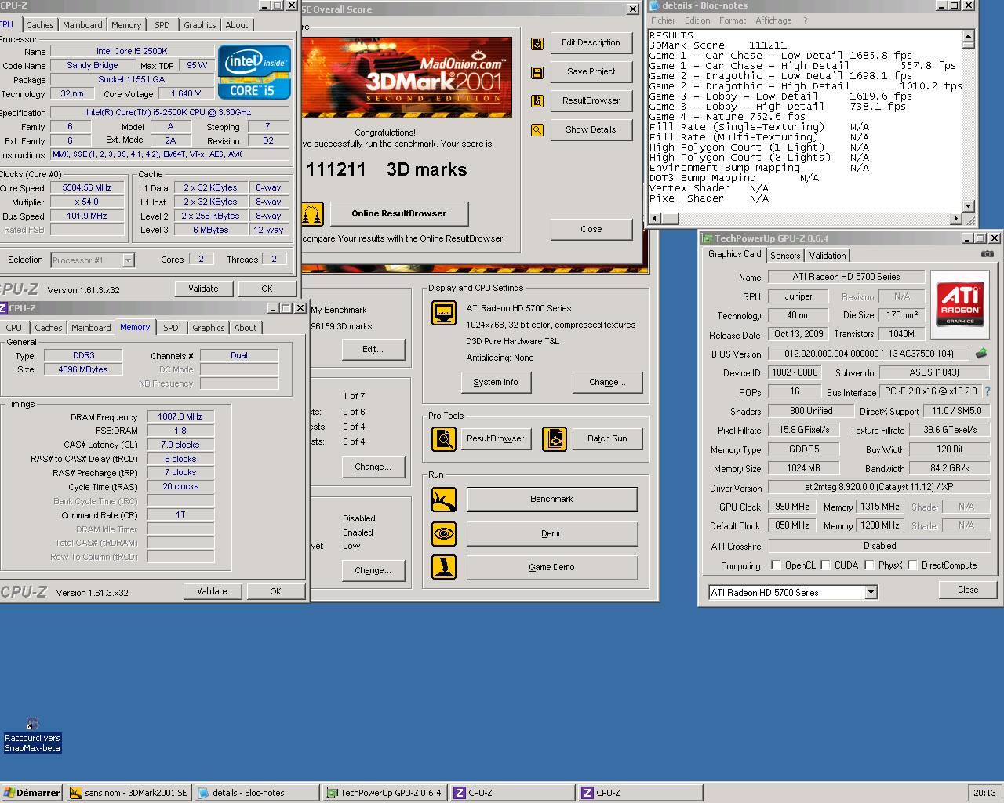Click the DRAM Frequency 1087.3 MHz field

click(180, 417)
